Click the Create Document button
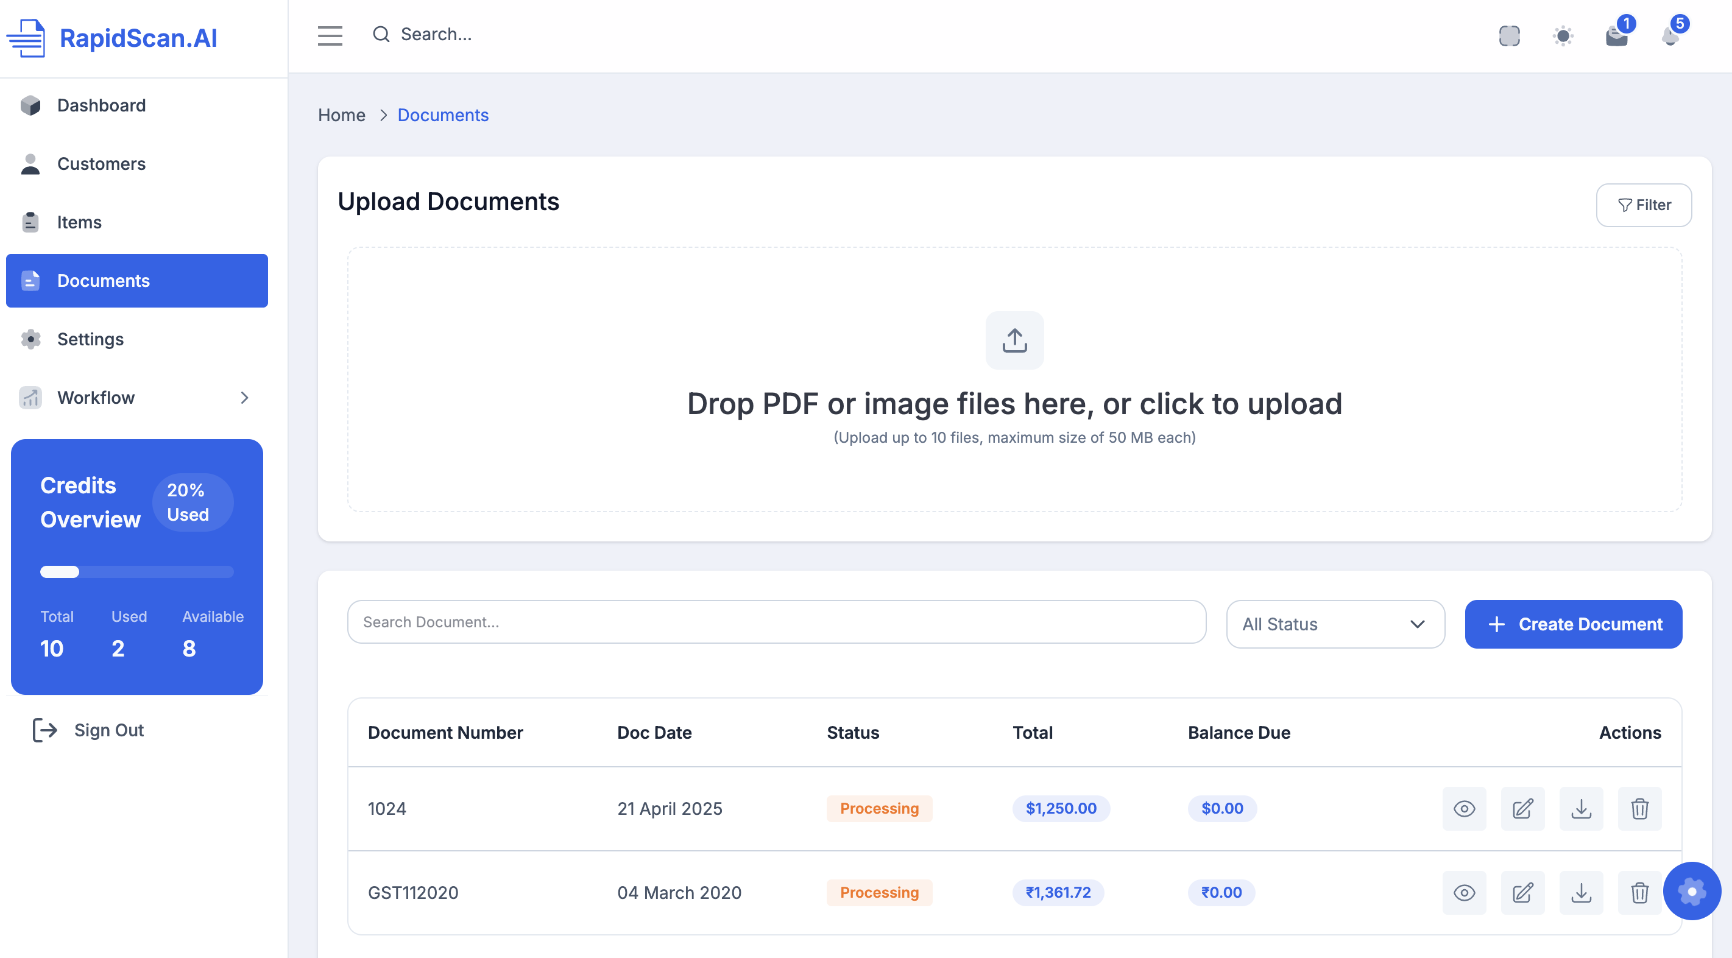Viewport: 1732px width, 958px height. pyautogui.click(x=1572, y=624)
